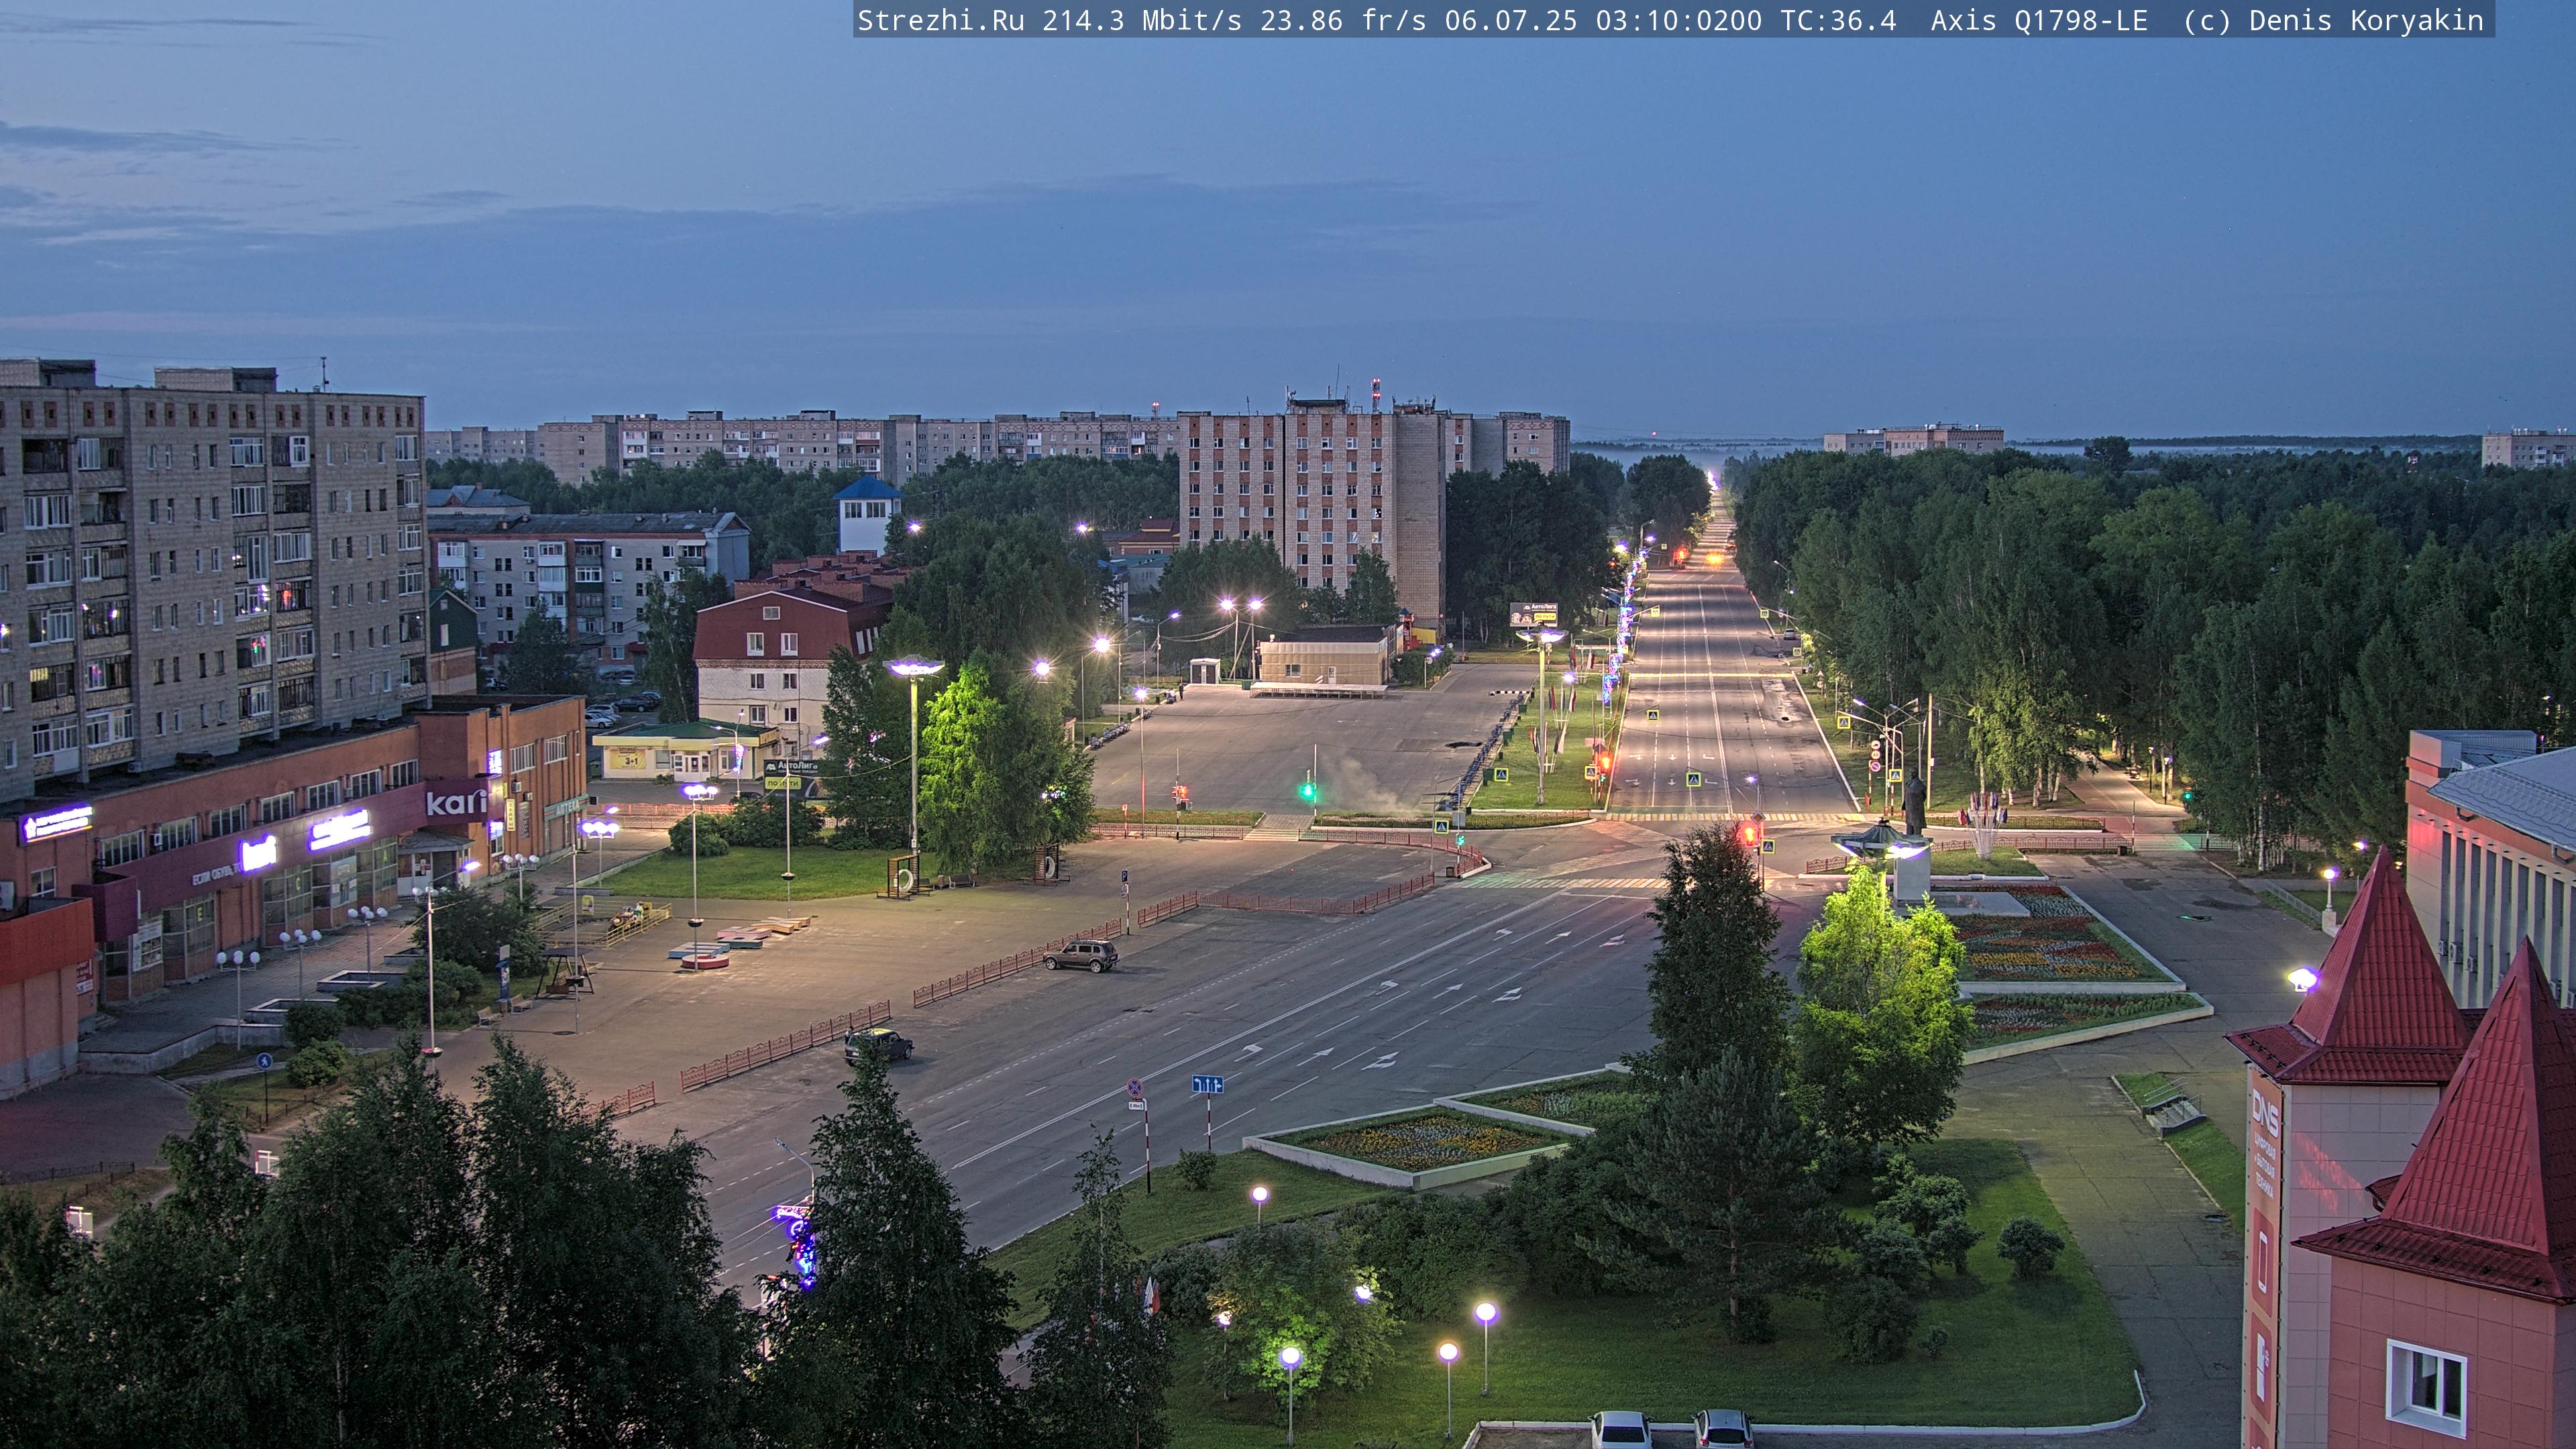Click the "Strezhi.Ru" overlay text
This screenshot has width=2576, height=1449.
941,20
